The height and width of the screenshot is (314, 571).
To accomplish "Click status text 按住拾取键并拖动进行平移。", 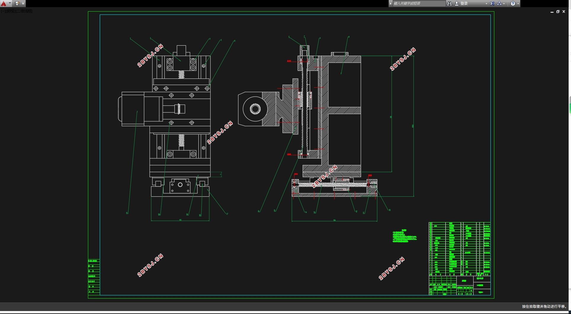I will click(x=544, y=307).
